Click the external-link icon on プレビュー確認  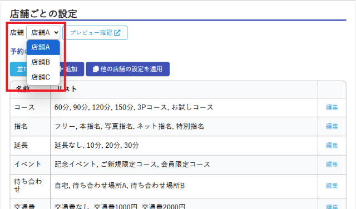(117, 33)
